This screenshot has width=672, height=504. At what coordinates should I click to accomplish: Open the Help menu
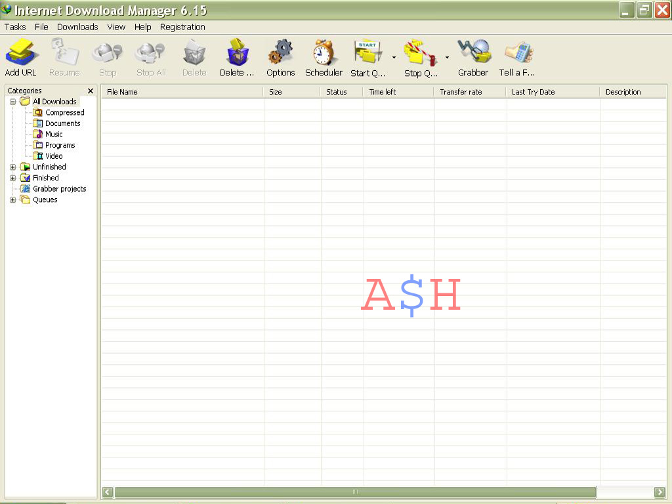click(142, 27)
